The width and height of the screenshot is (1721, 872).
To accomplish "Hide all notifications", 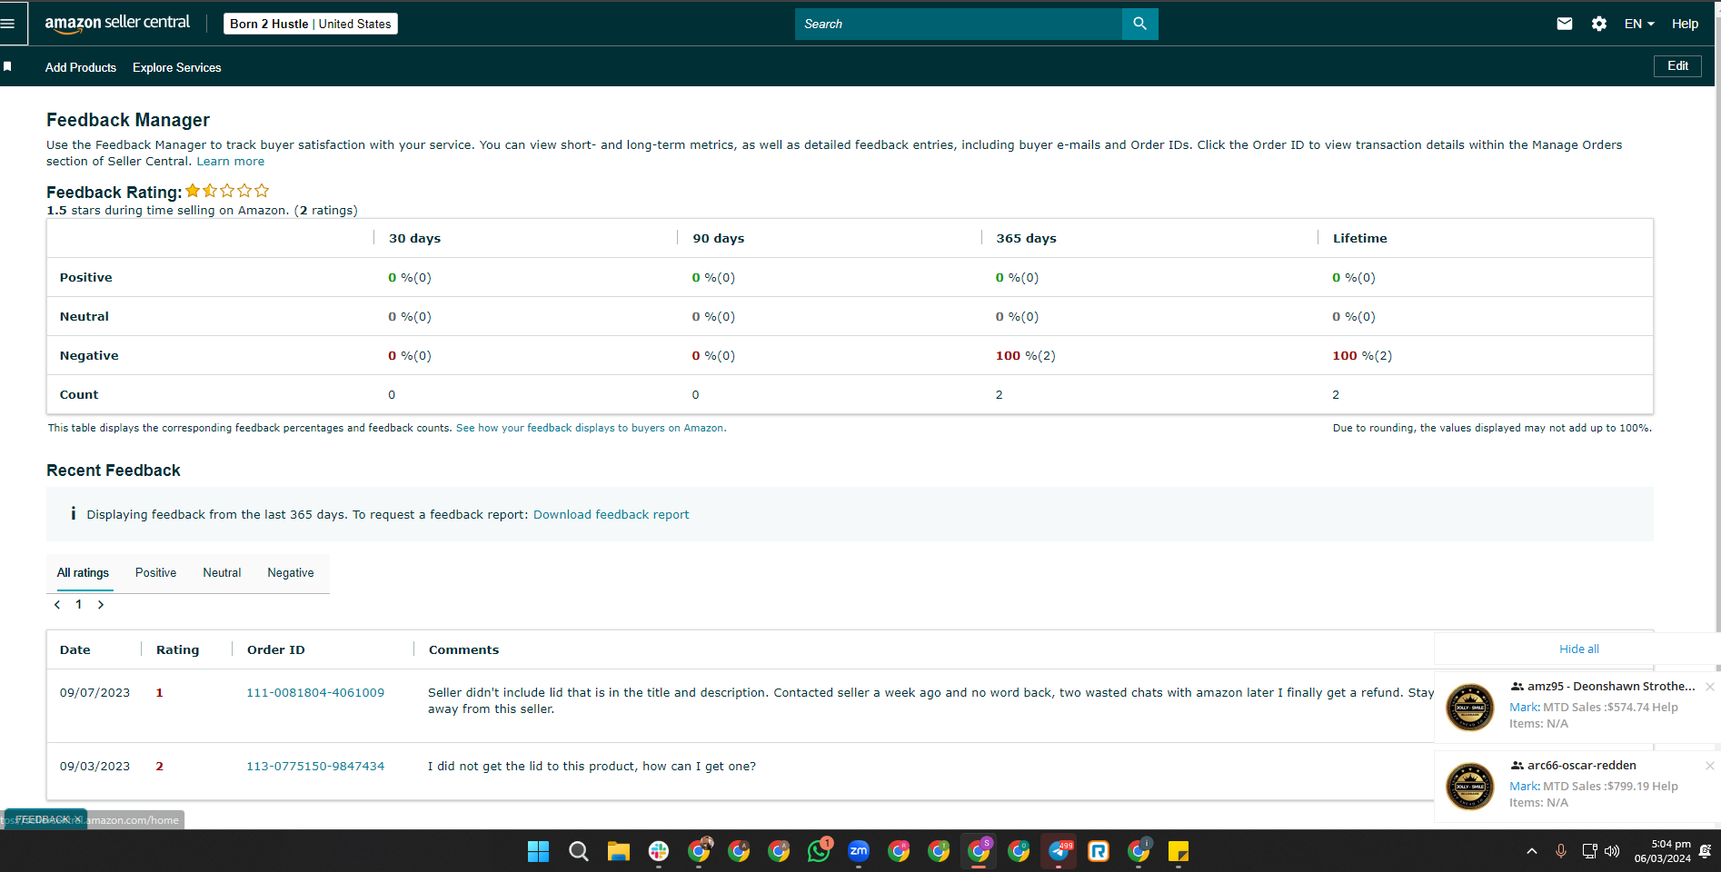I will click(x=1578, y=649).
